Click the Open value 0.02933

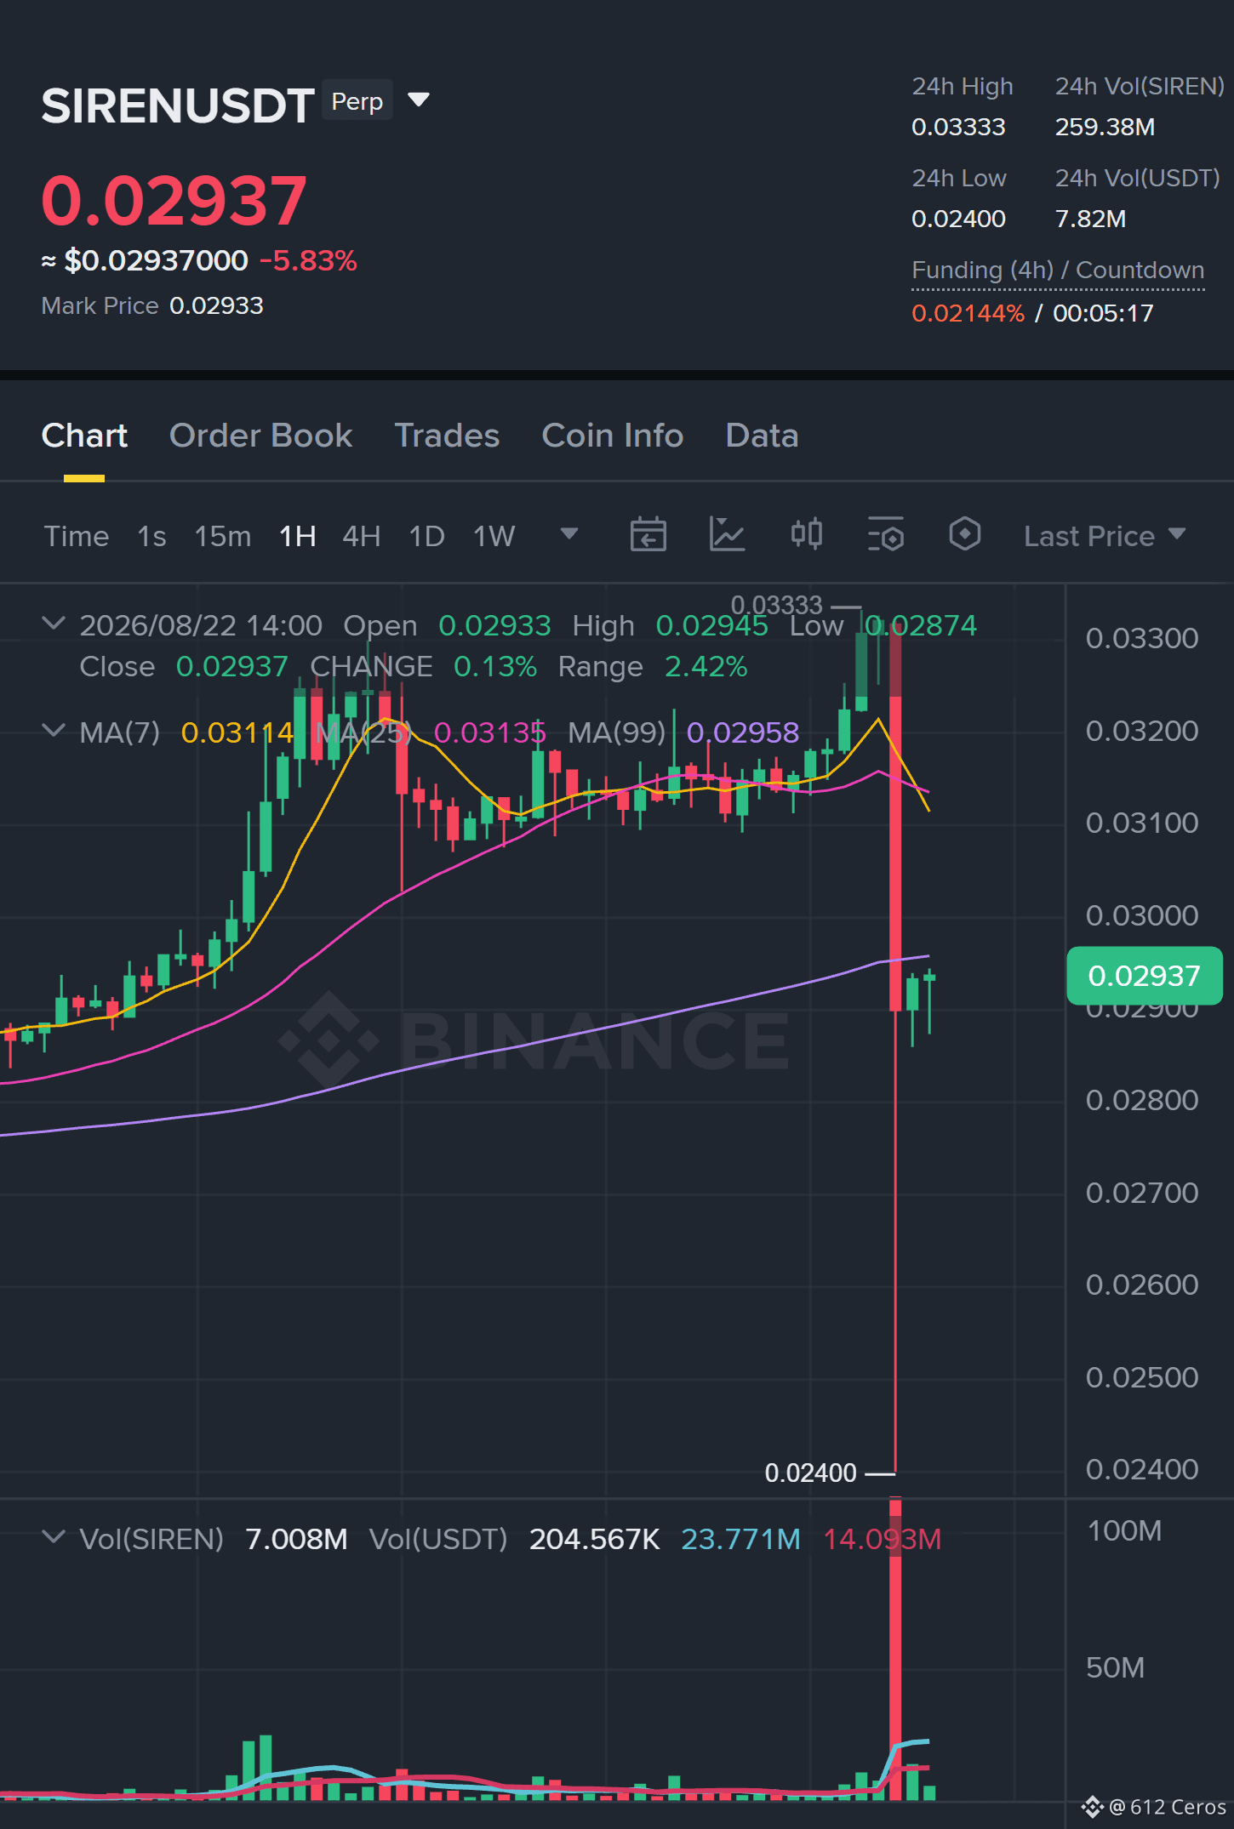[494, 625]
